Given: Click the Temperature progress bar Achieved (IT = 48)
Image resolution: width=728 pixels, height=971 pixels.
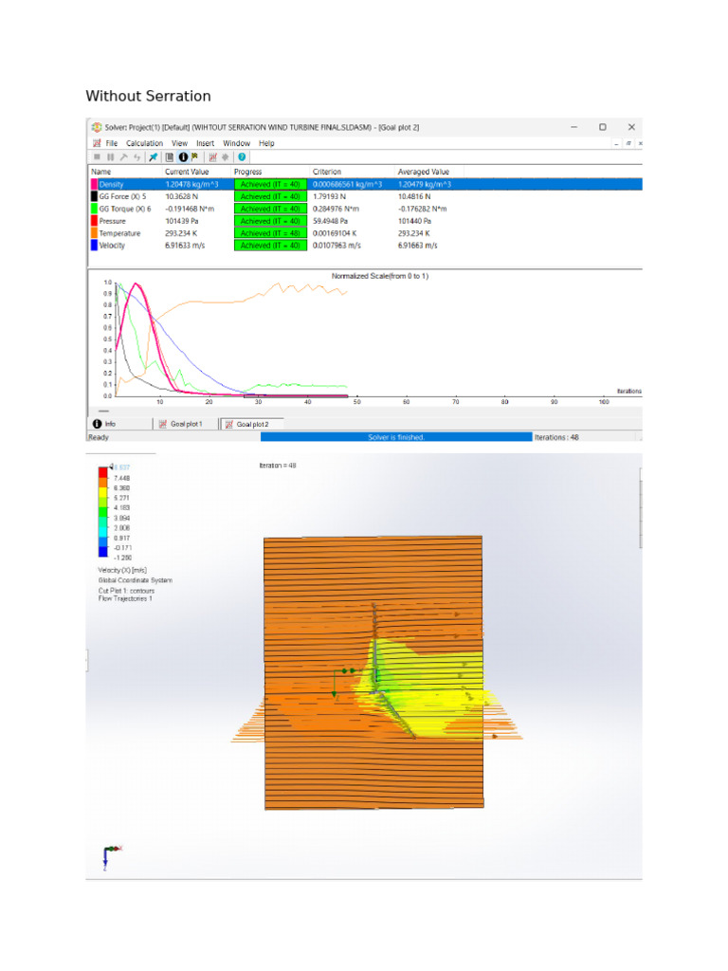Looking at the screenshot, I should (x=270, y=233).
